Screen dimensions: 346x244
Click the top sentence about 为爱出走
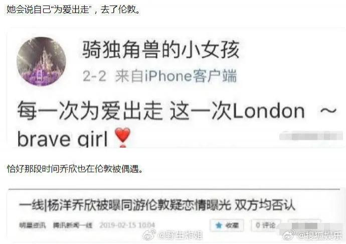pyautogui.click(x=74, y=10)
